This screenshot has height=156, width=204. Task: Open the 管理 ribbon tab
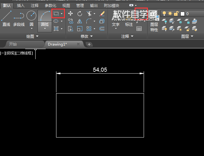point(80,6)
